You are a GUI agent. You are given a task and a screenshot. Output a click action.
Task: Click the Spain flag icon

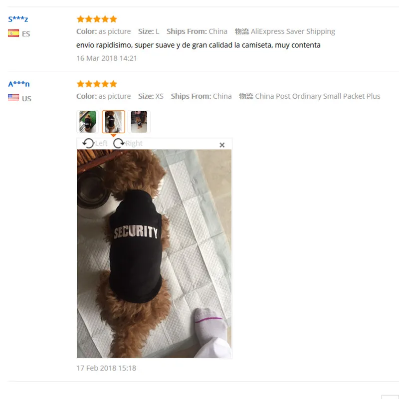coord(13,33)
